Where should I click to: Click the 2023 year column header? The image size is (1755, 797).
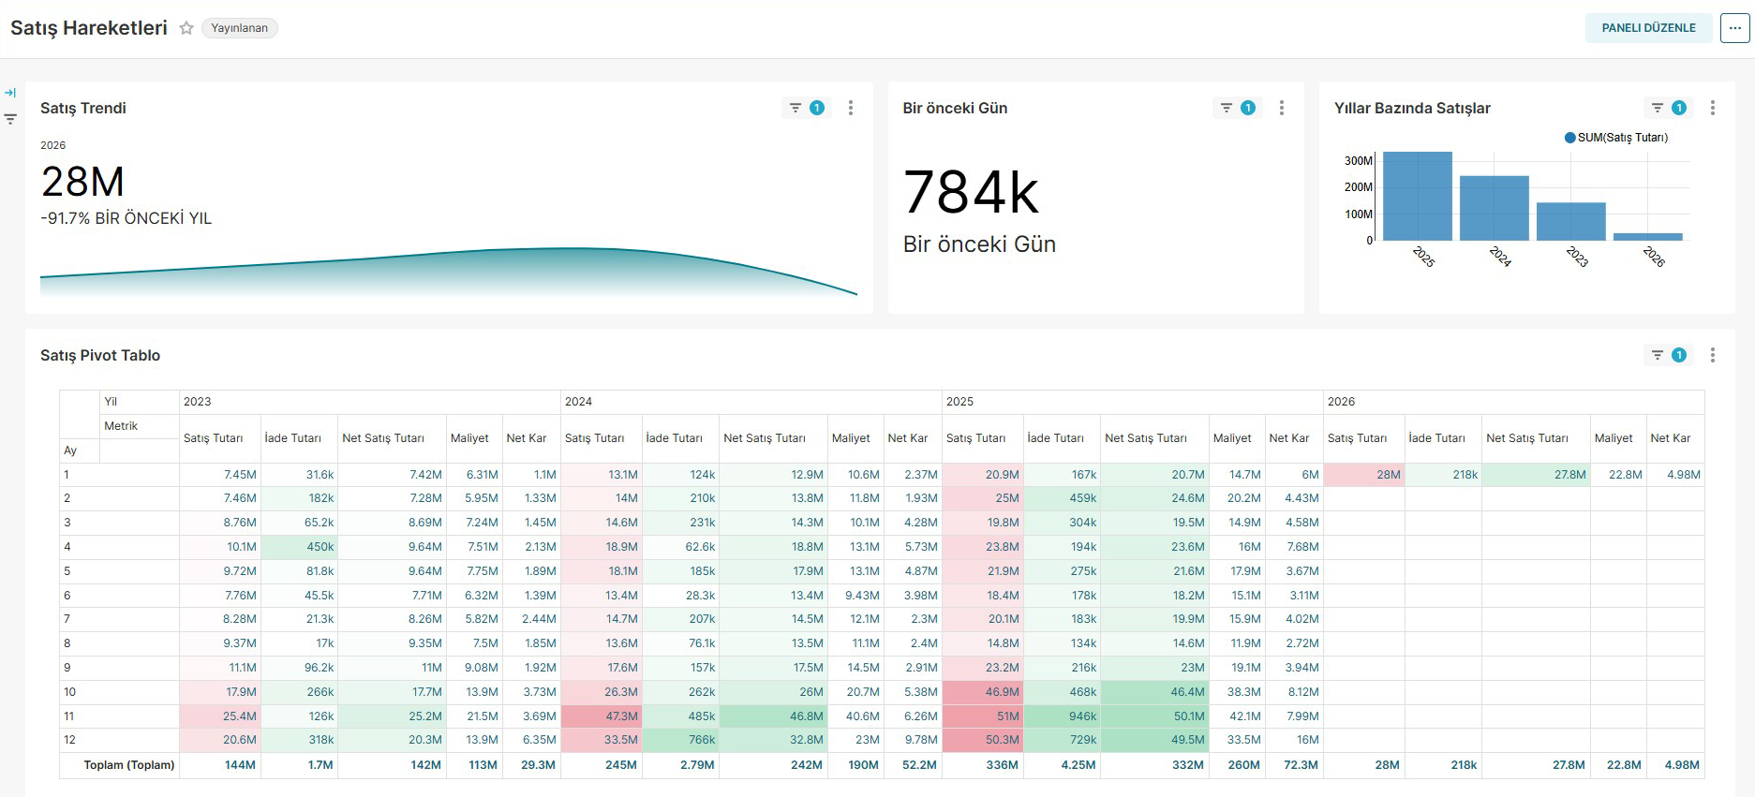[198, 402]
